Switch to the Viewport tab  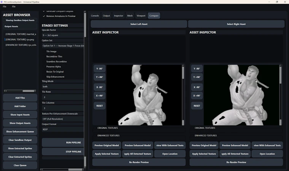pyautogui.click(x=141, y=16)
